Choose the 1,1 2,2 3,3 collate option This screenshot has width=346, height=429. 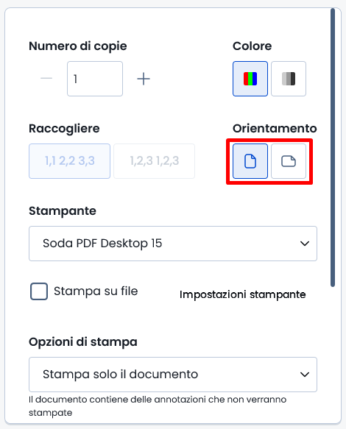(69, 161)
